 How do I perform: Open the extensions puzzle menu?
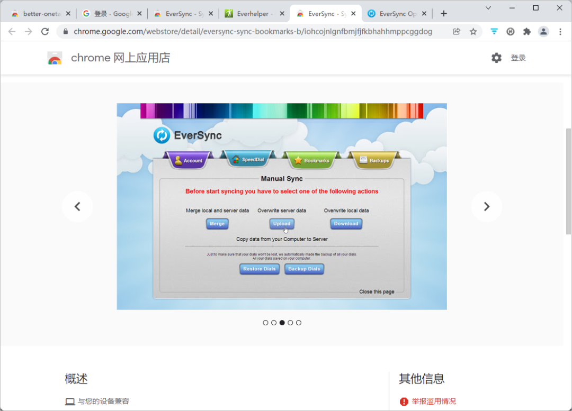pyautogui.click(x=527, y=32)
